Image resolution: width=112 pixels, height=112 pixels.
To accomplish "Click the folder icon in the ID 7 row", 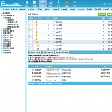I will tap(37, 42).
